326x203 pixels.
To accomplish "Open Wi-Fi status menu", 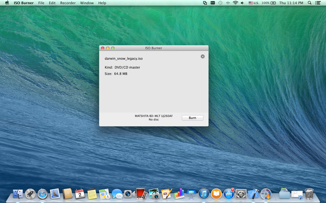I will (x=235, y=3).
